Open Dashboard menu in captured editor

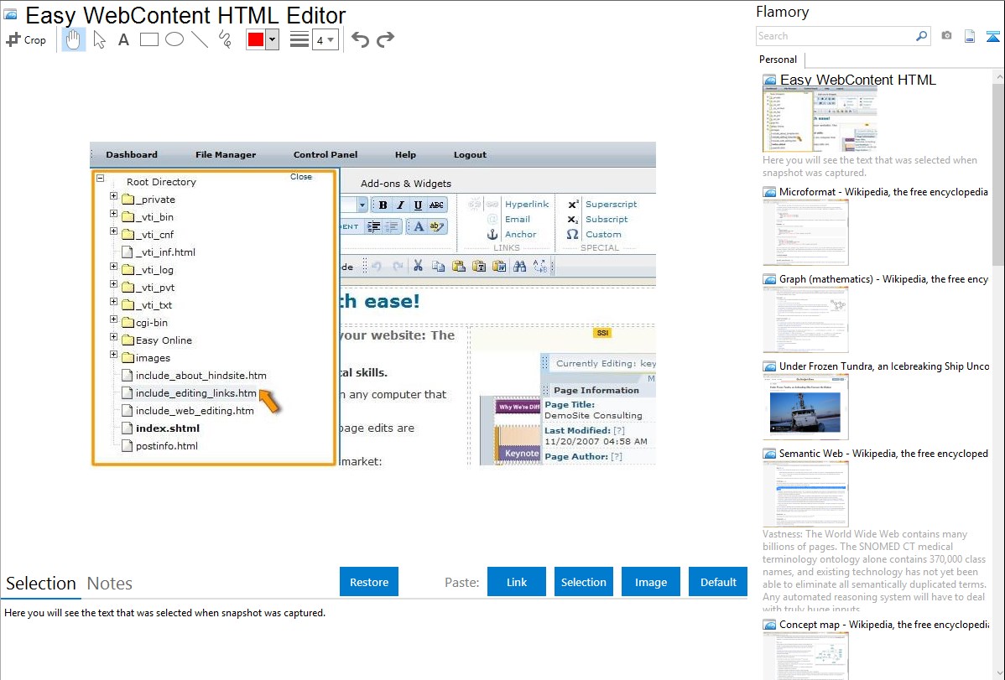[x=132, y=154]
